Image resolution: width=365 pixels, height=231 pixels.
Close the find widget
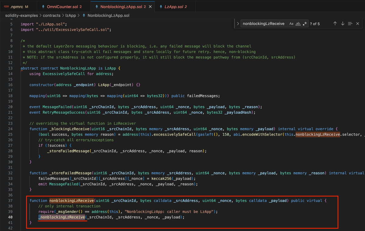[x=358, y=24]
